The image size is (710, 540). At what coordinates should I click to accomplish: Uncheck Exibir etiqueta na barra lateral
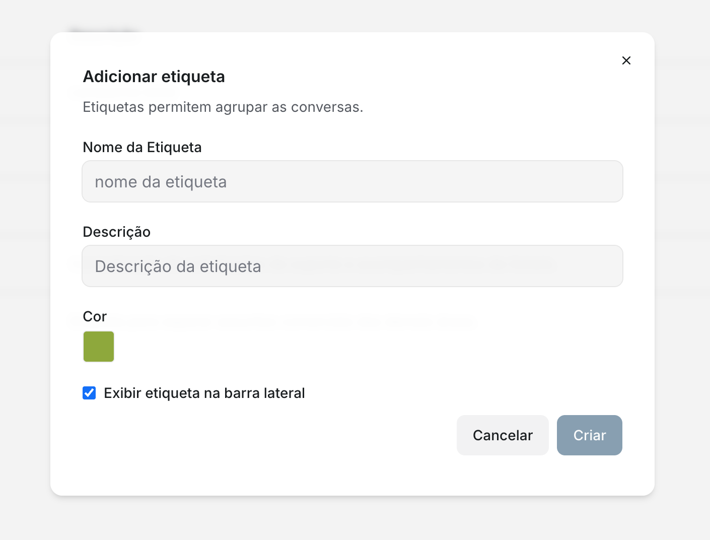[x=89, y=393]
